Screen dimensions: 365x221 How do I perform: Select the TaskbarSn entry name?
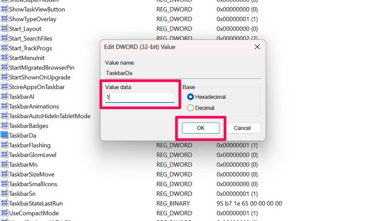pos(22,194)
